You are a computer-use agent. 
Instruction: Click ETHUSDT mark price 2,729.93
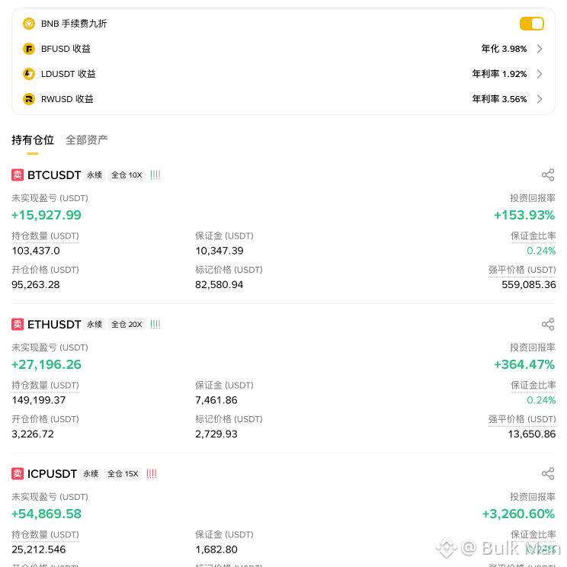coord(216,434)
